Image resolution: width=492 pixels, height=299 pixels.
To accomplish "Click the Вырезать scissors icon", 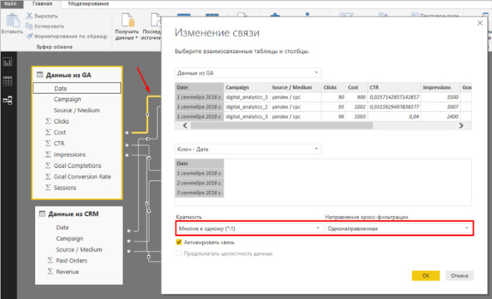I will [29, 16].
